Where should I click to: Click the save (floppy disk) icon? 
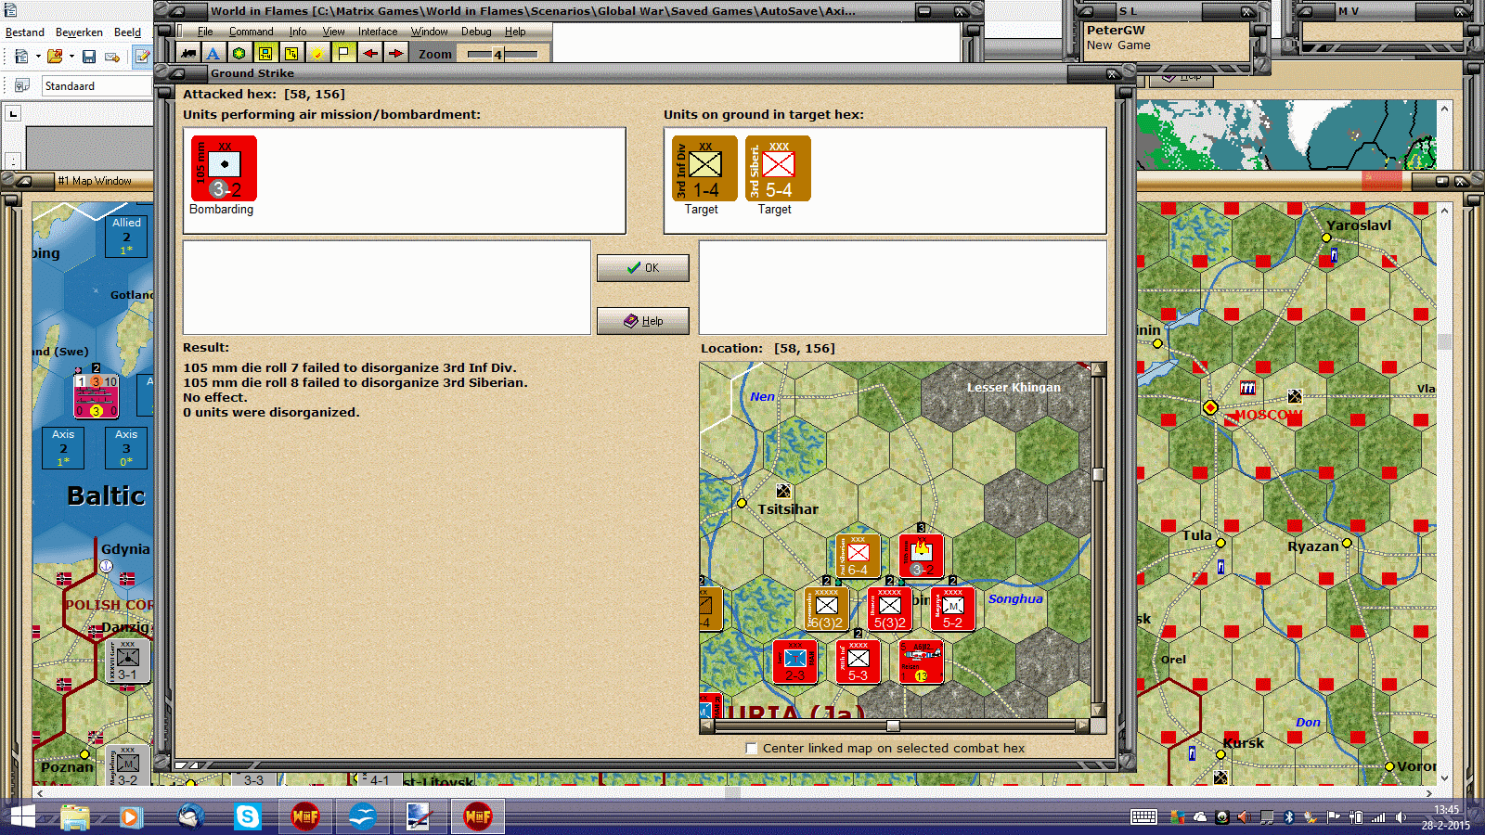[89, 57]
